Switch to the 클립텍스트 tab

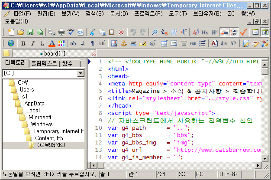(44, 63)
